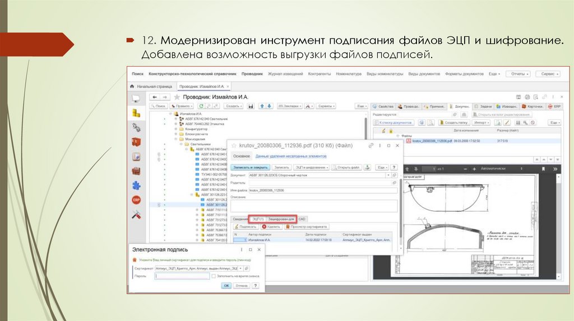
Task: Open the yellow blocks structure sidebar icon
Action: point(136,112)
